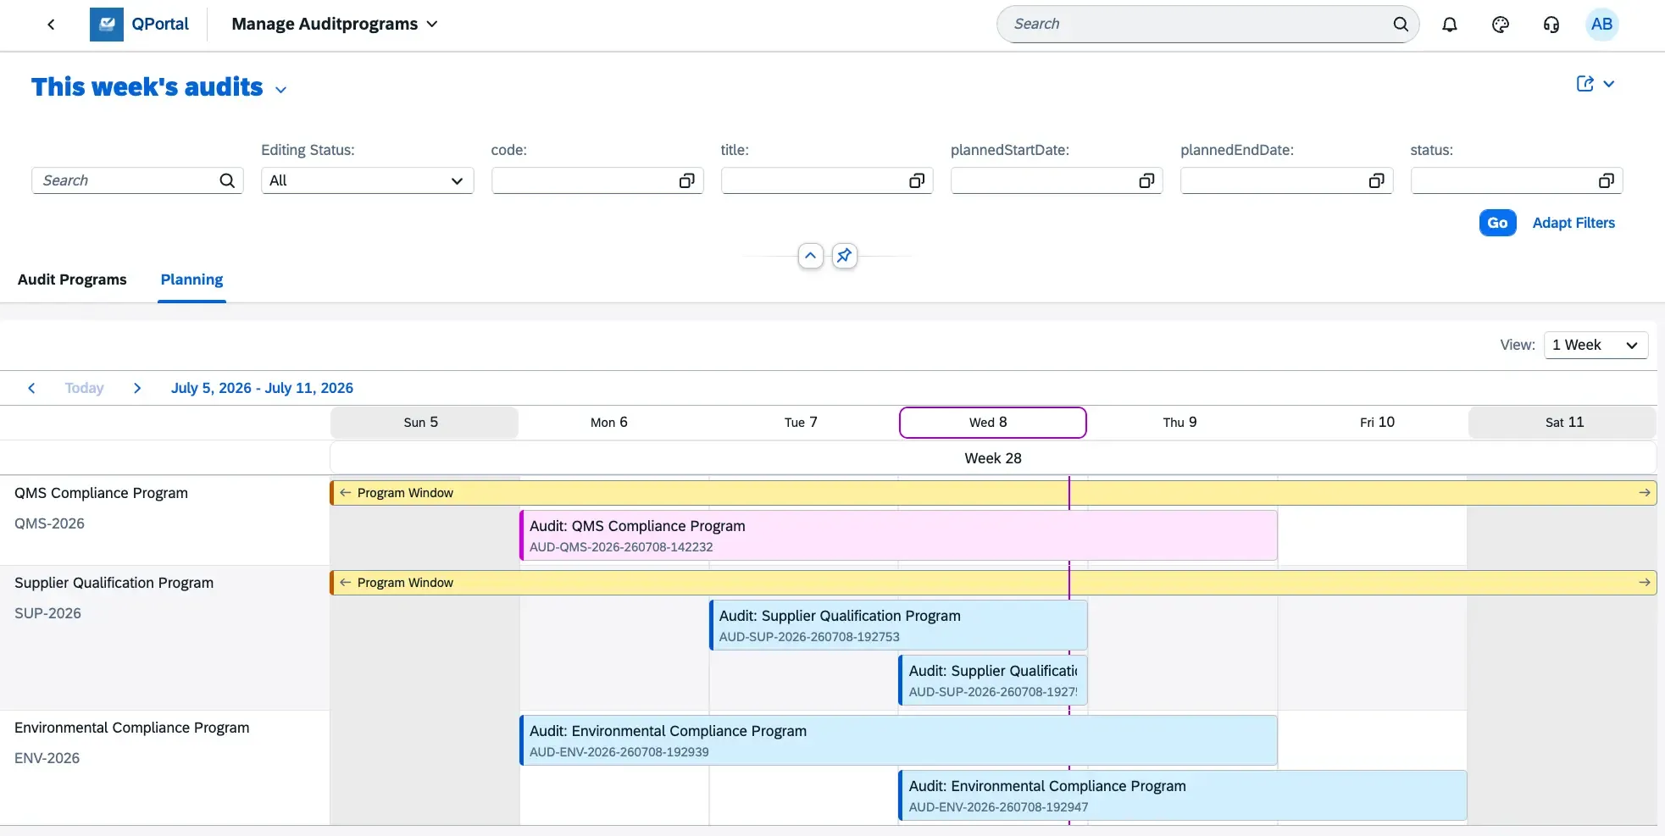
Task: Select the Environmental Compliance Program row
Action: click(x=164, y=767)
